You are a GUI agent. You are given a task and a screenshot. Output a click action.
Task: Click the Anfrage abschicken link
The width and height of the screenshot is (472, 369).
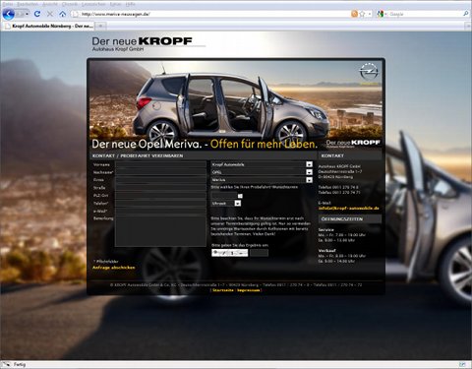pos(113,268)
